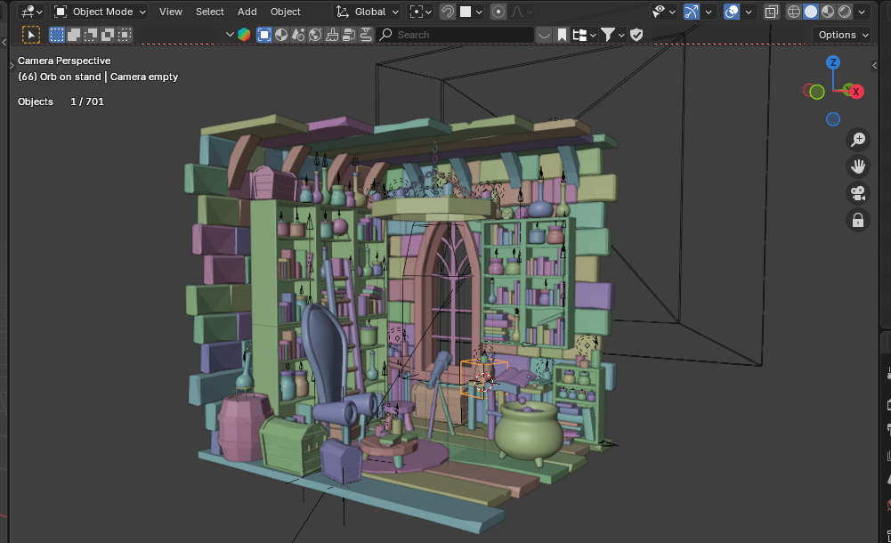891x543 pixels.
Task: Toggle the camera lock to view
Action: (x=858, y=220)
